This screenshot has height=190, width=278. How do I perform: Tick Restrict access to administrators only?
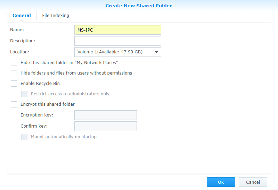24,94
